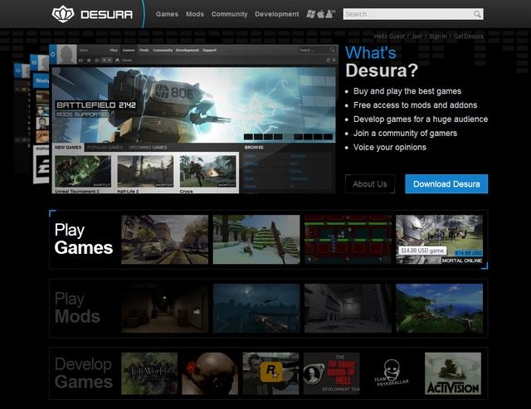Screen dimensions: 531x409
Task: Open the Games menu in the top navigation
Action: tap(167, 14)
